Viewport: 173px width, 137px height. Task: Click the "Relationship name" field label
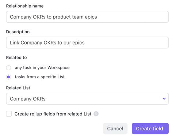tap(25, 6)
